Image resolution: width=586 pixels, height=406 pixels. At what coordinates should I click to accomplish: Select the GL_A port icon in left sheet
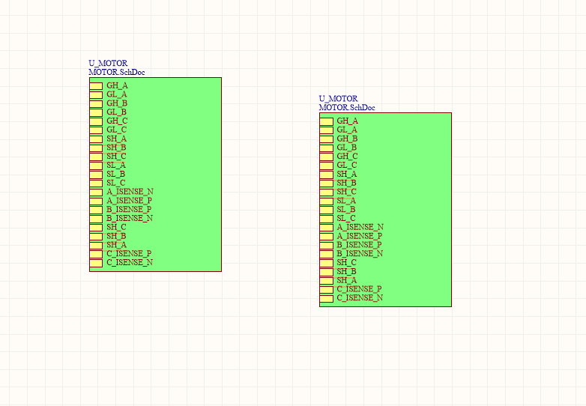point(96,95)
